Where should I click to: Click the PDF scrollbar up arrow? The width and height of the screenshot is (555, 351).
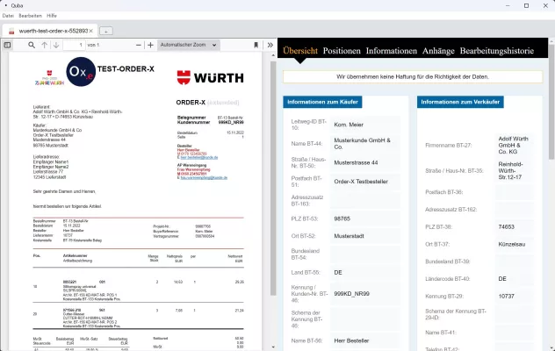point(273,55)
